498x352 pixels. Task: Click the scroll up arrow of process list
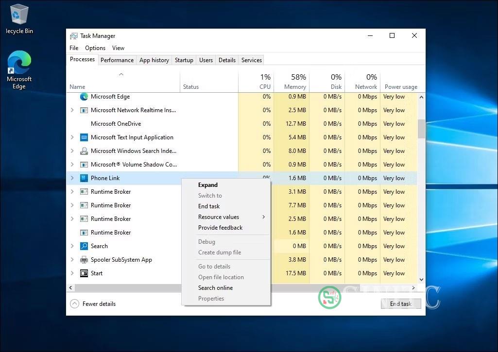coord(421,97)
